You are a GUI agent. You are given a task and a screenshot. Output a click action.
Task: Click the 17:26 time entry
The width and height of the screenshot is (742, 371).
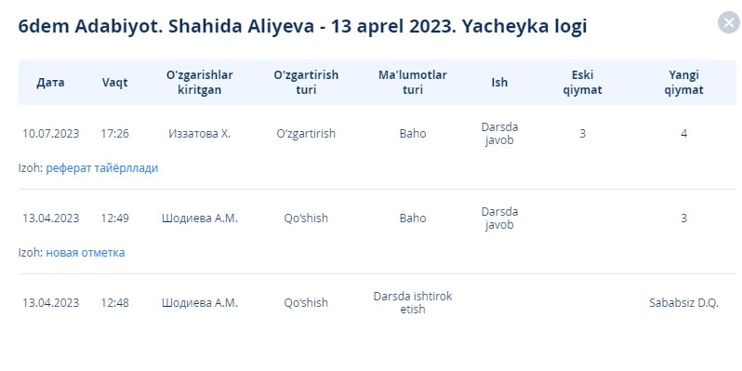click(115, 134)
